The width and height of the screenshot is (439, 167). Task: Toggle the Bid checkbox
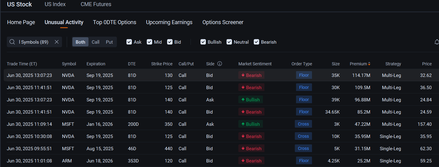170,42
